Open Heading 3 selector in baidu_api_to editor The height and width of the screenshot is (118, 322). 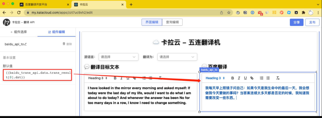pyautogui.click(x=215, y=78)
